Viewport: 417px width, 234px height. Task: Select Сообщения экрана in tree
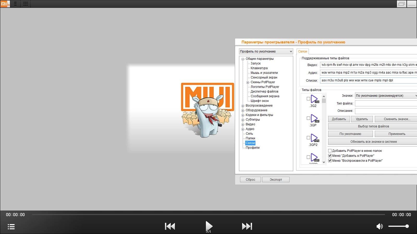265,96
